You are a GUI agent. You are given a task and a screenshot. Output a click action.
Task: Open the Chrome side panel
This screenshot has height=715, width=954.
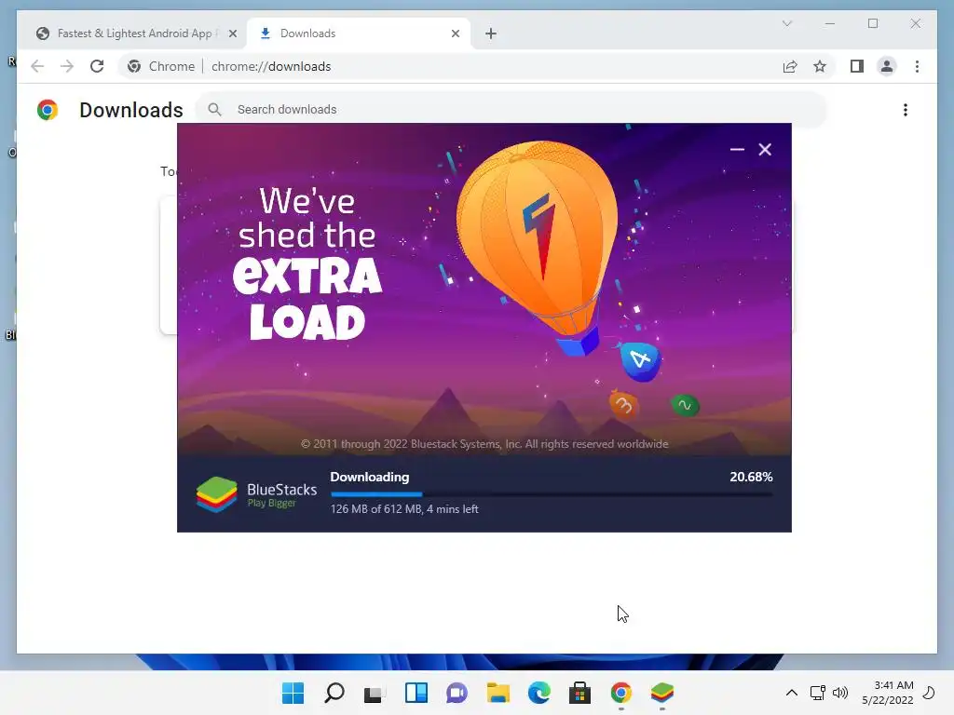click(x=857, y=66)
